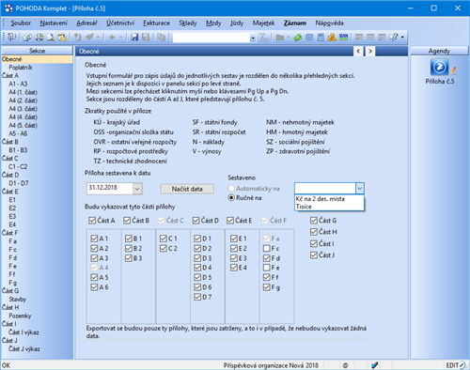Toggle the Část J checkbox
The height and width of the screenshot is (370, 470).
314,255
